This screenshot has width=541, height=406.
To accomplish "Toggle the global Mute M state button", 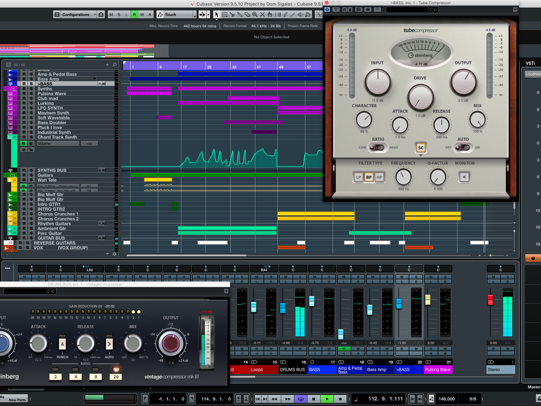I will [x=111, y=14].
